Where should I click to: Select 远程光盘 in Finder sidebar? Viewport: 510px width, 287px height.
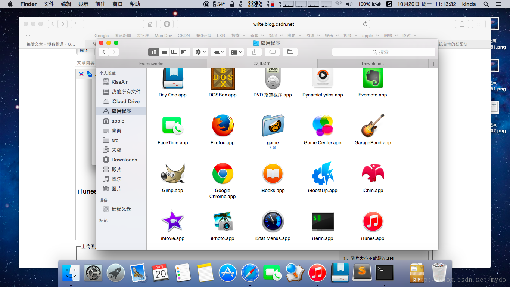tap(121, 209)
